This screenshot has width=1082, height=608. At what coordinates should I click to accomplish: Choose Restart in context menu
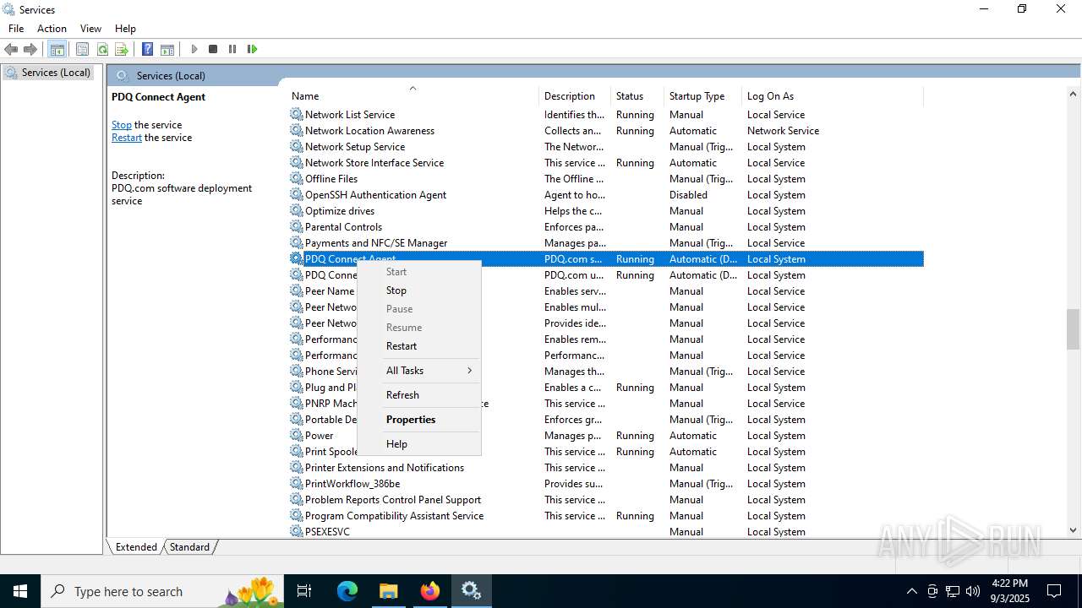tap(419, 345)
